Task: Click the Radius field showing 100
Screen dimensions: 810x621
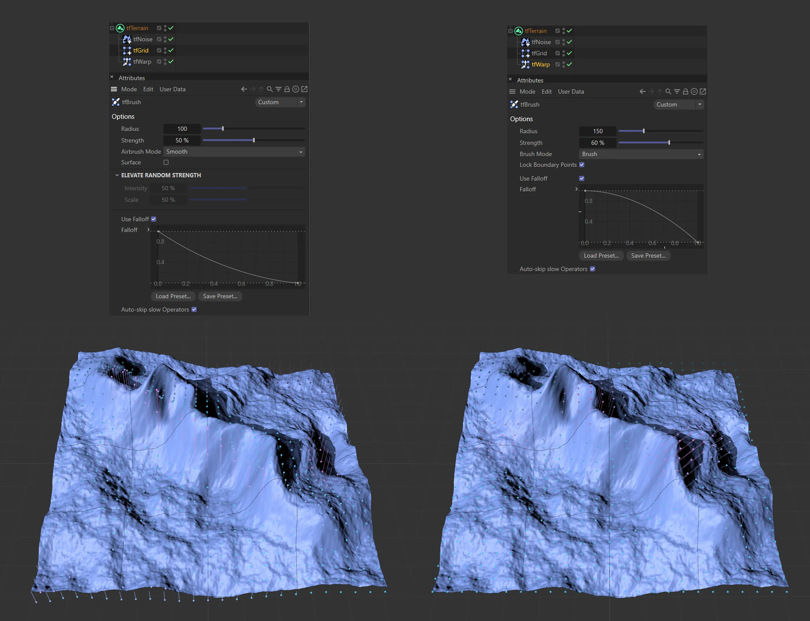Action: pos(182,129)
